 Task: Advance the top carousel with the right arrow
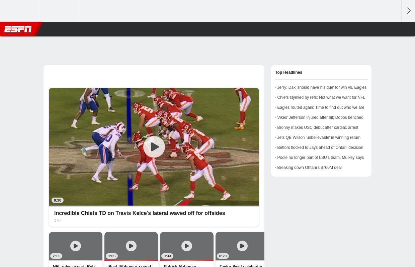pos(408,11)
